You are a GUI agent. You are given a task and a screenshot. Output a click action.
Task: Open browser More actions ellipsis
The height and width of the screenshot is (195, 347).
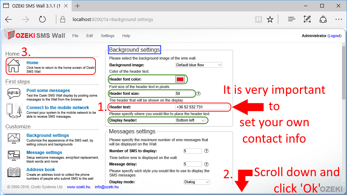click(x=338, y=20)
